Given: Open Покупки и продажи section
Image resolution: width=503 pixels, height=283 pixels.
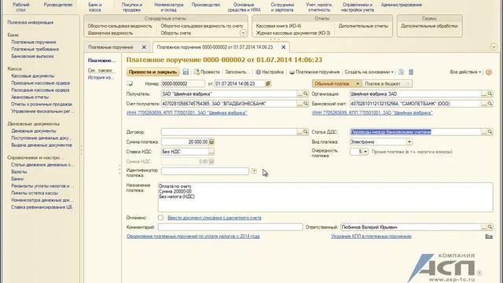Looking at the screenshot, I should click(132, 7).
